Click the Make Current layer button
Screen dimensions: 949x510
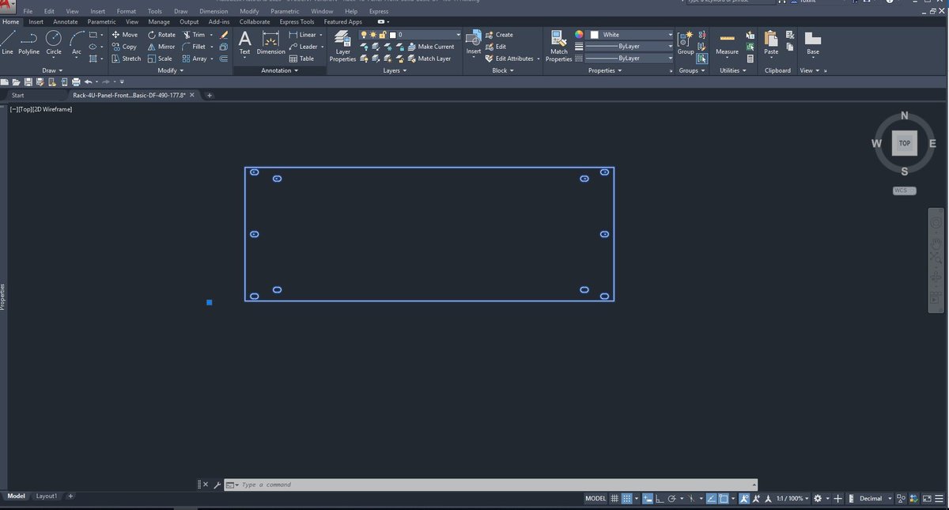431,47
